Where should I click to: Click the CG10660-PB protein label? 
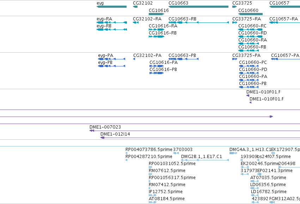coord(253,84)
